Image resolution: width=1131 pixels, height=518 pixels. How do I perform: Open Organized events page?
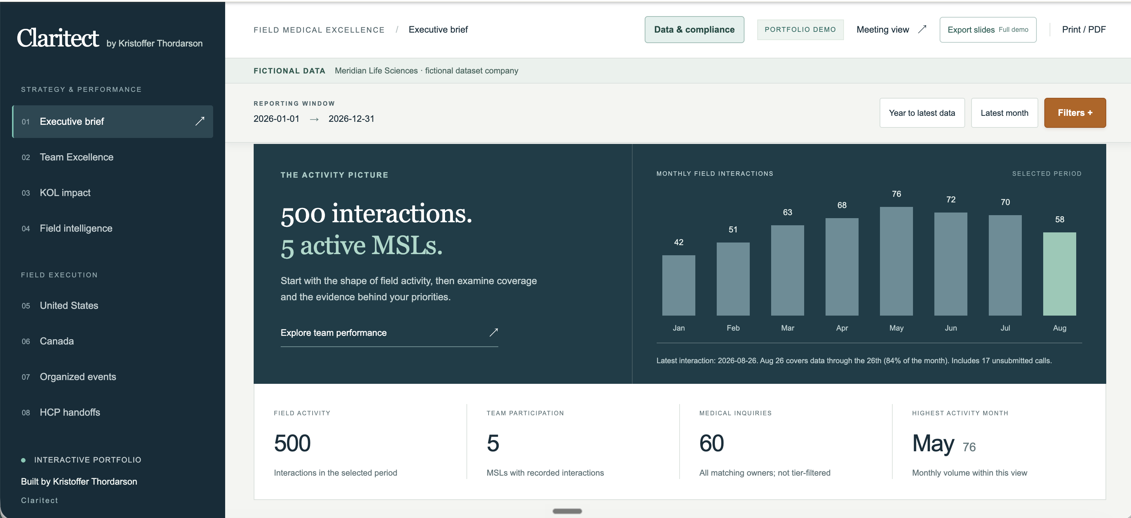click(x=113, y=376)
